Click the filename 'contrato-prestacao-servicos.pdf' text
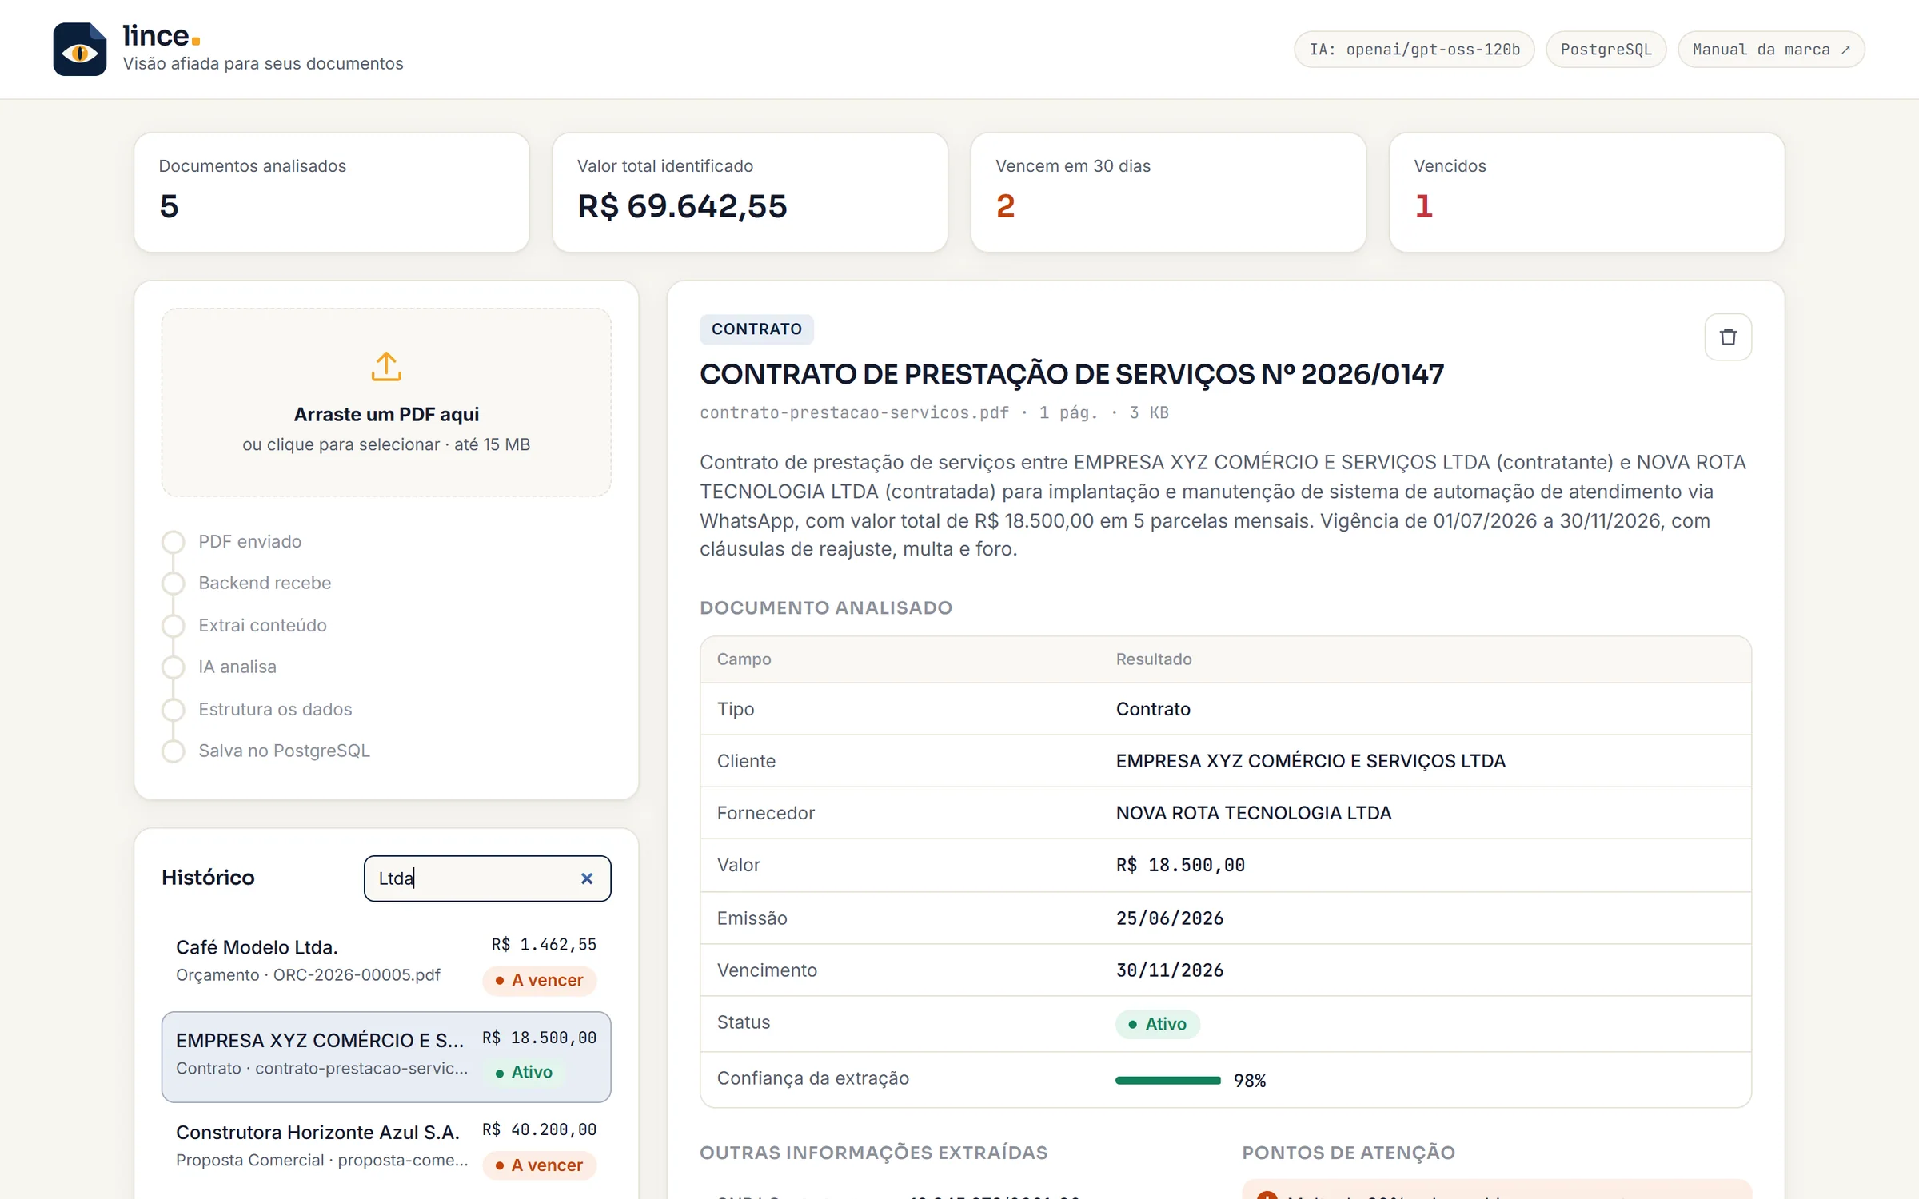 pyautogui.click(x=854, y=412)
